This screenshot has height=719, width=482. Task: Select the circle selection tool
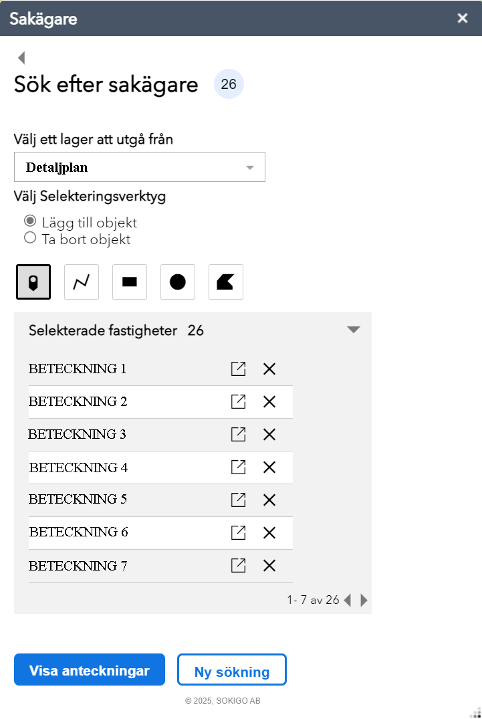(x=178, y=282)
